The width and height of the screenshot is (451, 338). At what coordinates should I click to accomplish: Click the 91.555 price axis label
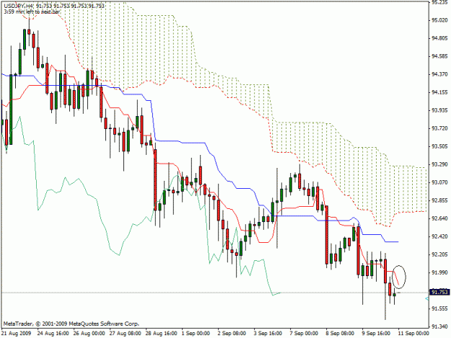(x=439, y=308)
